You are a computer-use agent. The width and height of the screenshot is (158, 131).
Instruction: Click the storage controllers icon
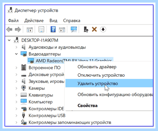pyautogui.click(x=24, y=122)
